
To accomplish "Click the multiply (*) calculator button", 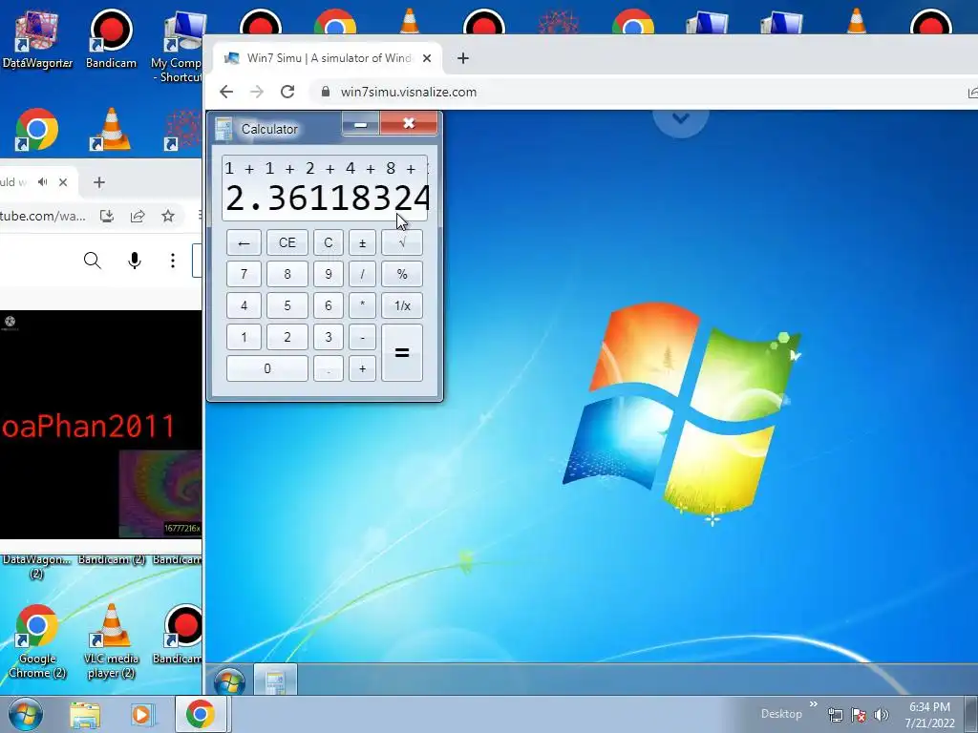I will [x=362, y=305].
